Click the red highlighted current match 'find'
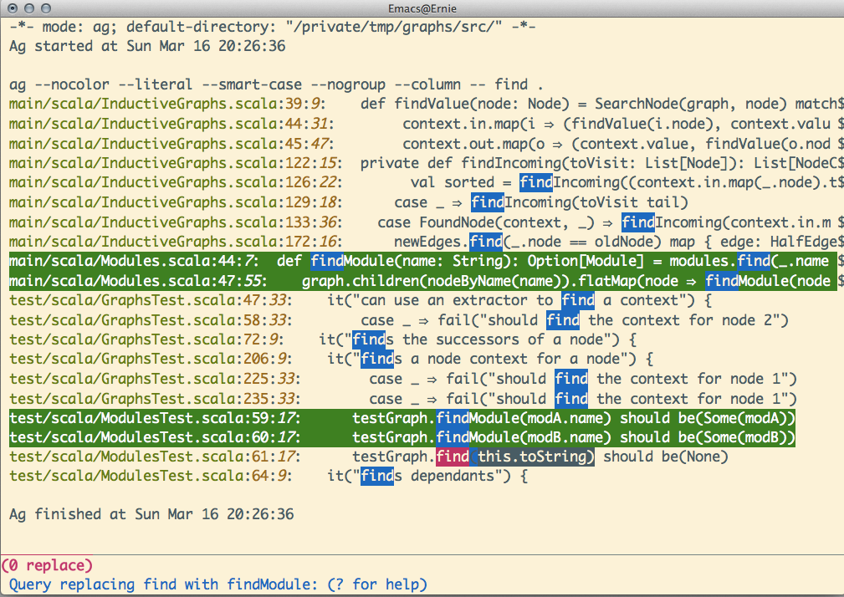This screenshot has height=597, width=844. [x=453, y=457]
